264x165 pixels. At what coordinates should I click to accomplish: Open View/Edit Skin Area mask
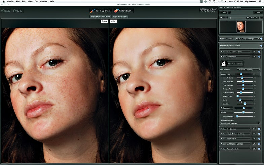[232, 64]
